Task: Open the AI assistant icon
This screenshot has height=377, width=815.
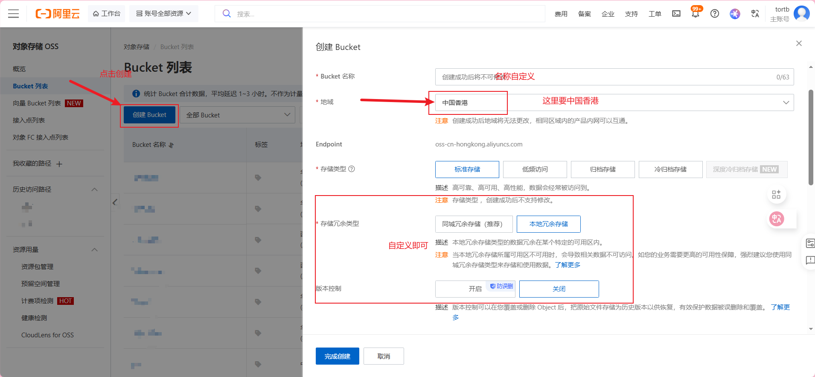Action: point(735,14)
